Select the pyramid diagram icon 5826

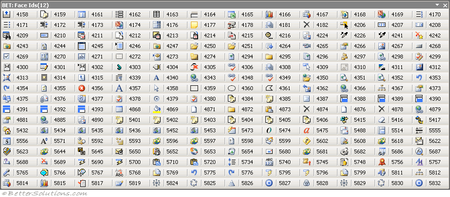(232, 183)
